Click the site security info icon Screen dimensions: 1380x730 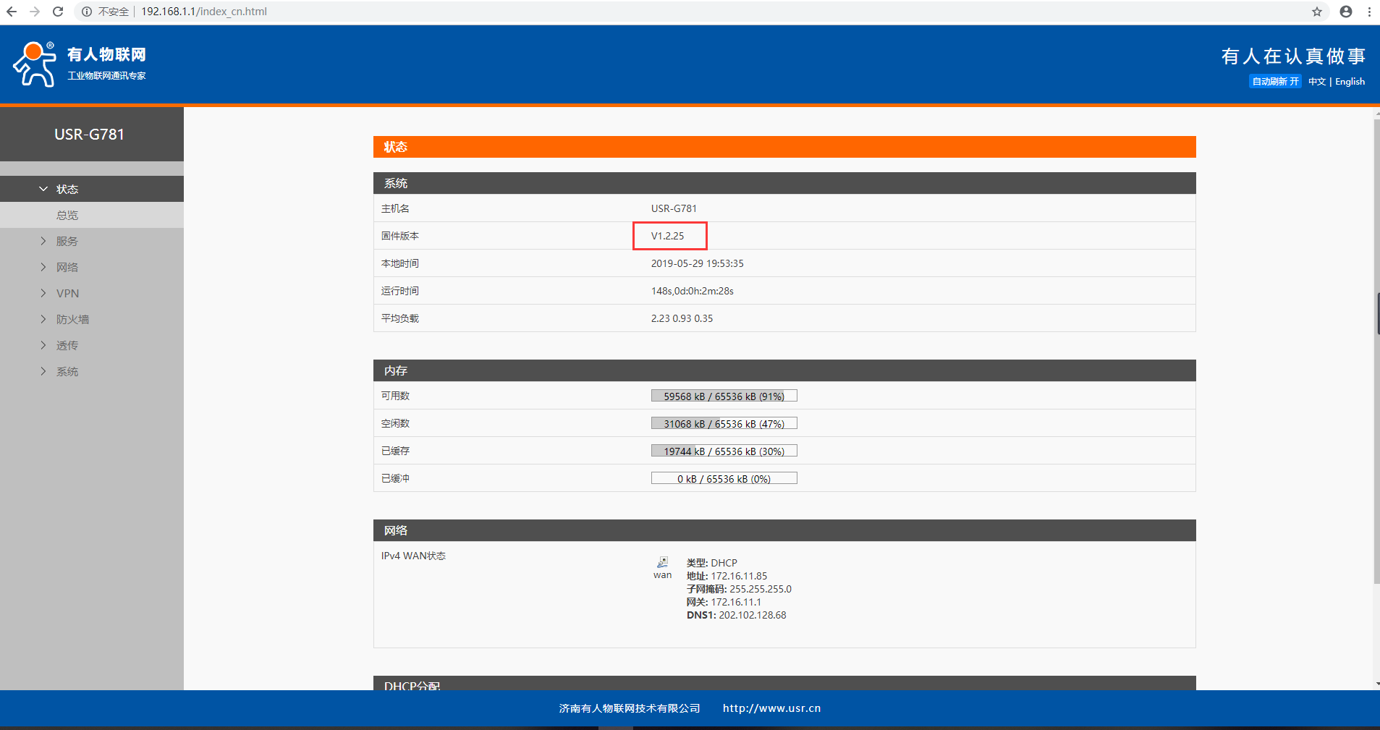87,12
